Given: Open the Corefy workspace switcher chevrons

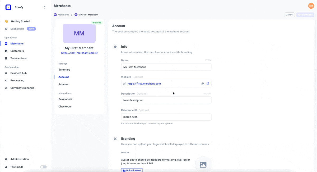Looking at the screenshot, I should click(x=45, y=7).
